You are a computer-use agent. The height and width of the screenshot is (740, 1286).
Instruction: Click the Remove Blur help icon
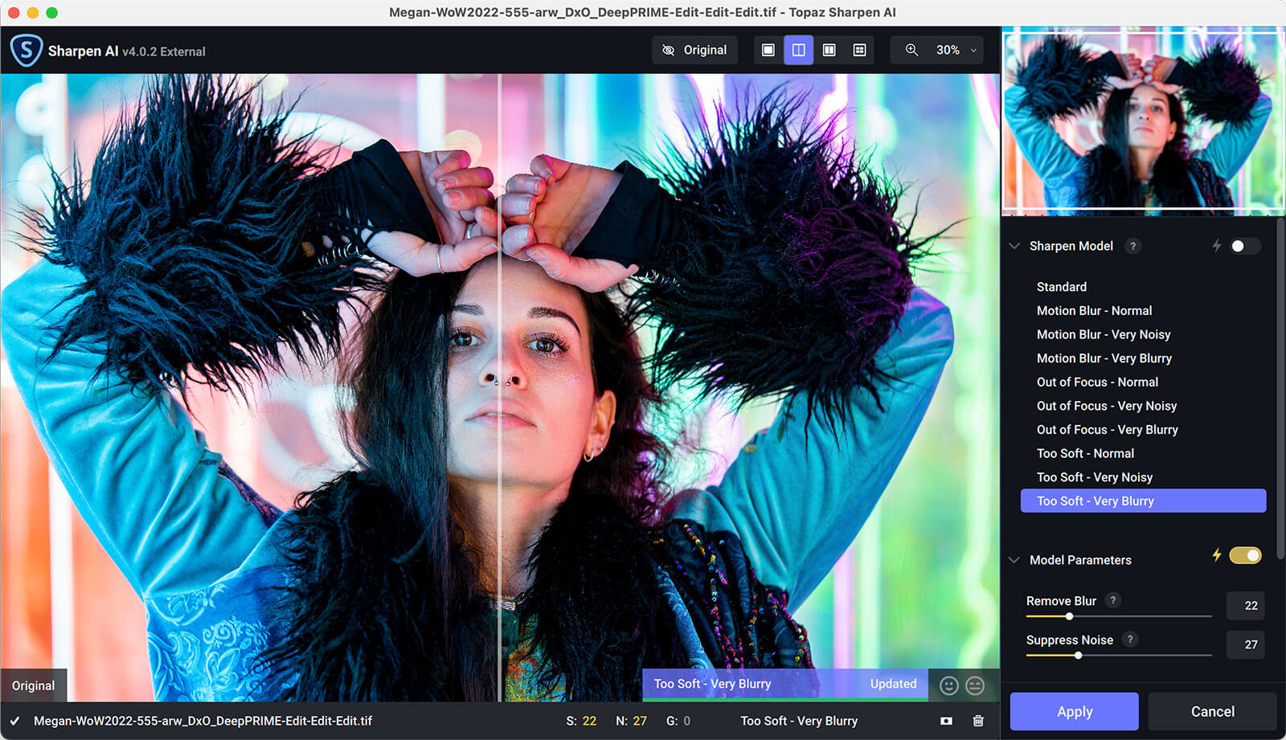(x=1113, y=600)
